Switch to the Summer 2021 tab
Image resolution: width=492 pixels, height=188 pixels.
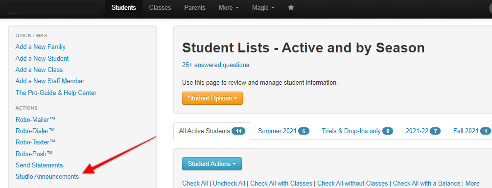(283, 131)
